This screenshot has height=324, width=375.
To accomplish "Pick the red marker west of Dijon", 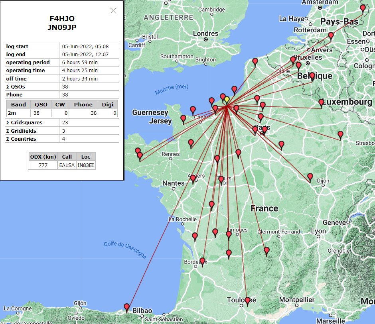I will coord(310,177).
